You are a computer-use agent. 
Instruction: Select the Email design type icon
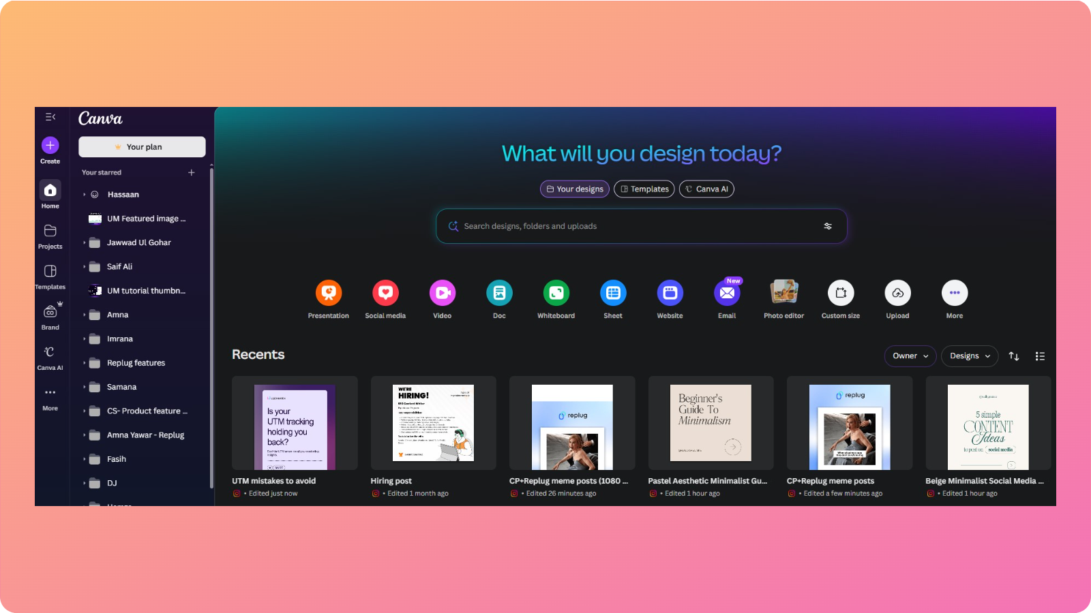click(726, 293)
